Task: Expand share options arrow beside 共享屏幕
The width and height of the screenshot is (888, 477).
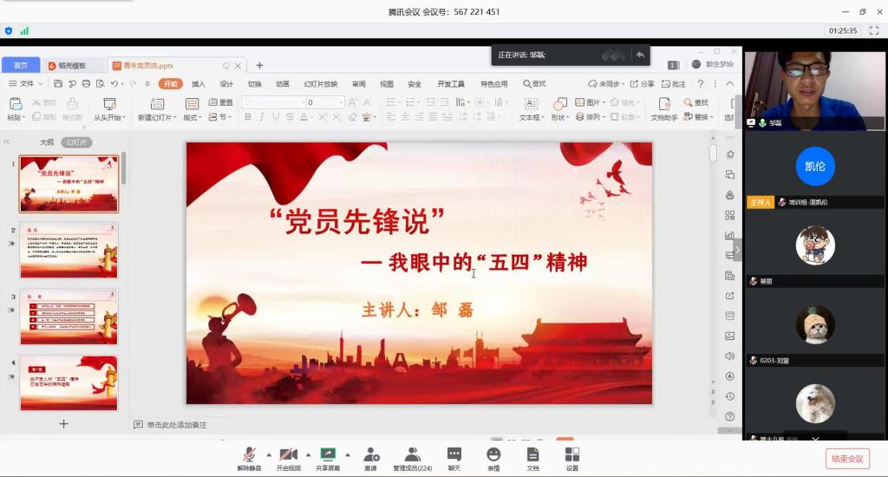Action: click(x=348, y=454)
